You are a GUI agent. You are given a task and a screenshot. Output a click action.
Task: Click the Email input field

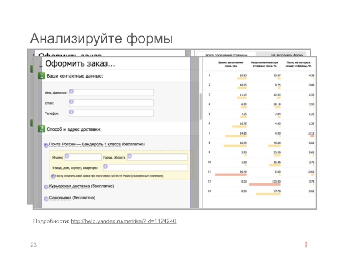click(x=111, y=103)
